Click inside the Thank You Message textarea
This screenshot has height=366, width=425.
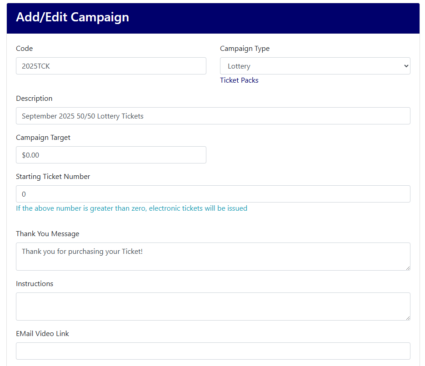pos(213,257)
